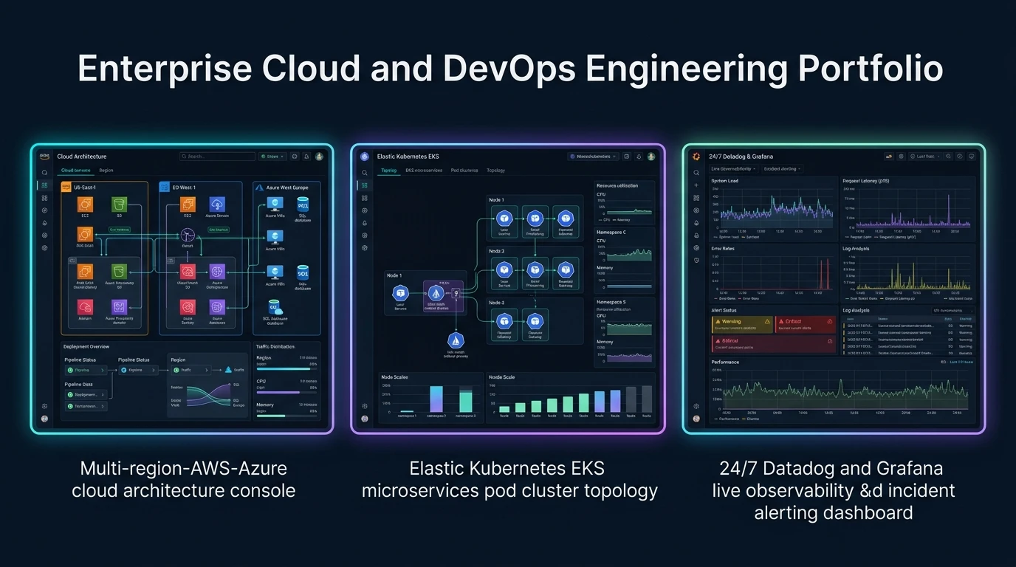Open settings gear in Datadog & Grafana header
Viewport: 1016px width, 567px height.
901,157
